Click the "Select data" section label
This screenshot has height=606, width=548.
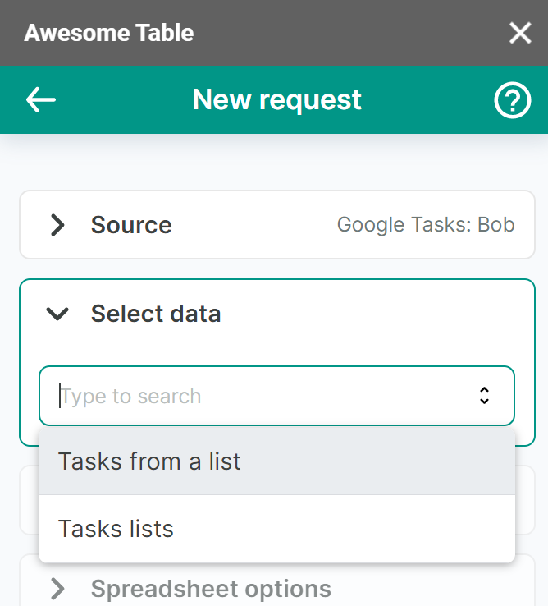click(156, 314)
